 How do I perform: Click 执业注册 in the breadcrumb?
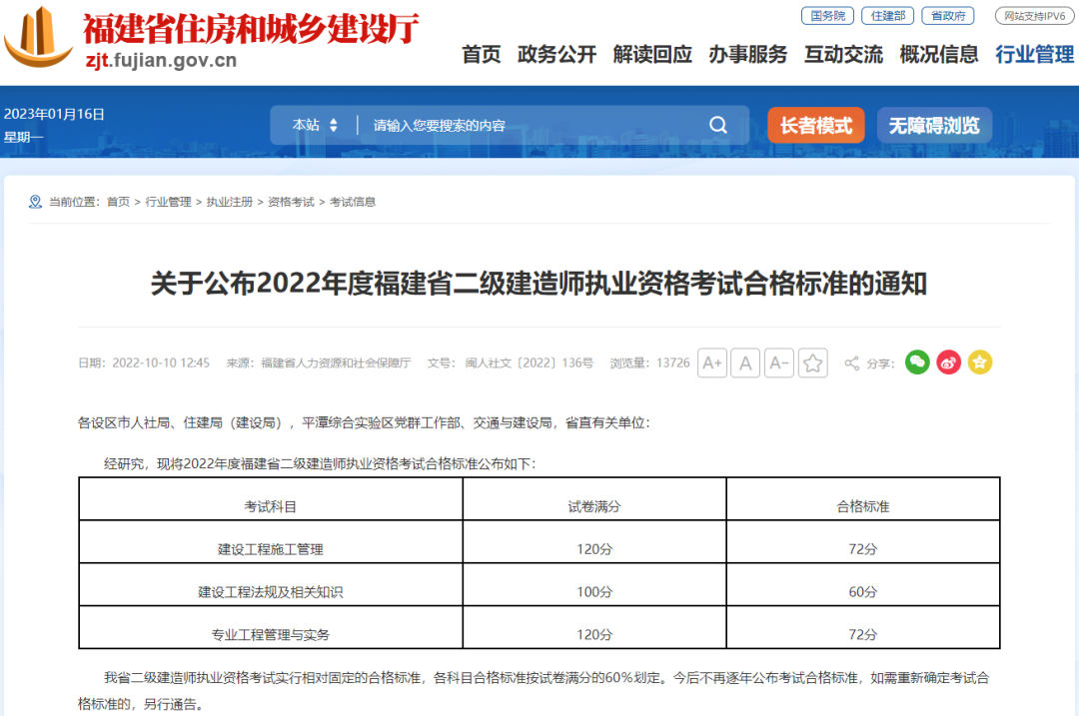[x=229, y=202]
